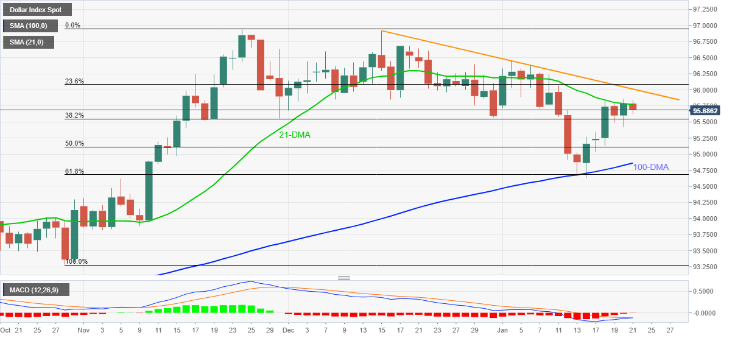
Task: Click the 50.0% Fibonacci level label
Action: tap(74, 144)
